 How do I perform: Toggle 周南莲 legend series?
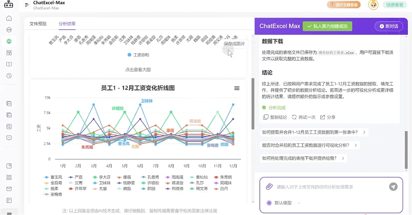pos(174,177)
